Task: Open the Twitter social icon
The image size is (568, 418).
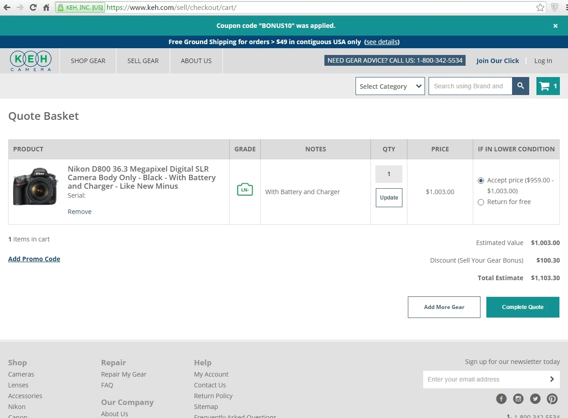Action: pyautogui.click(x=535, y=399)
